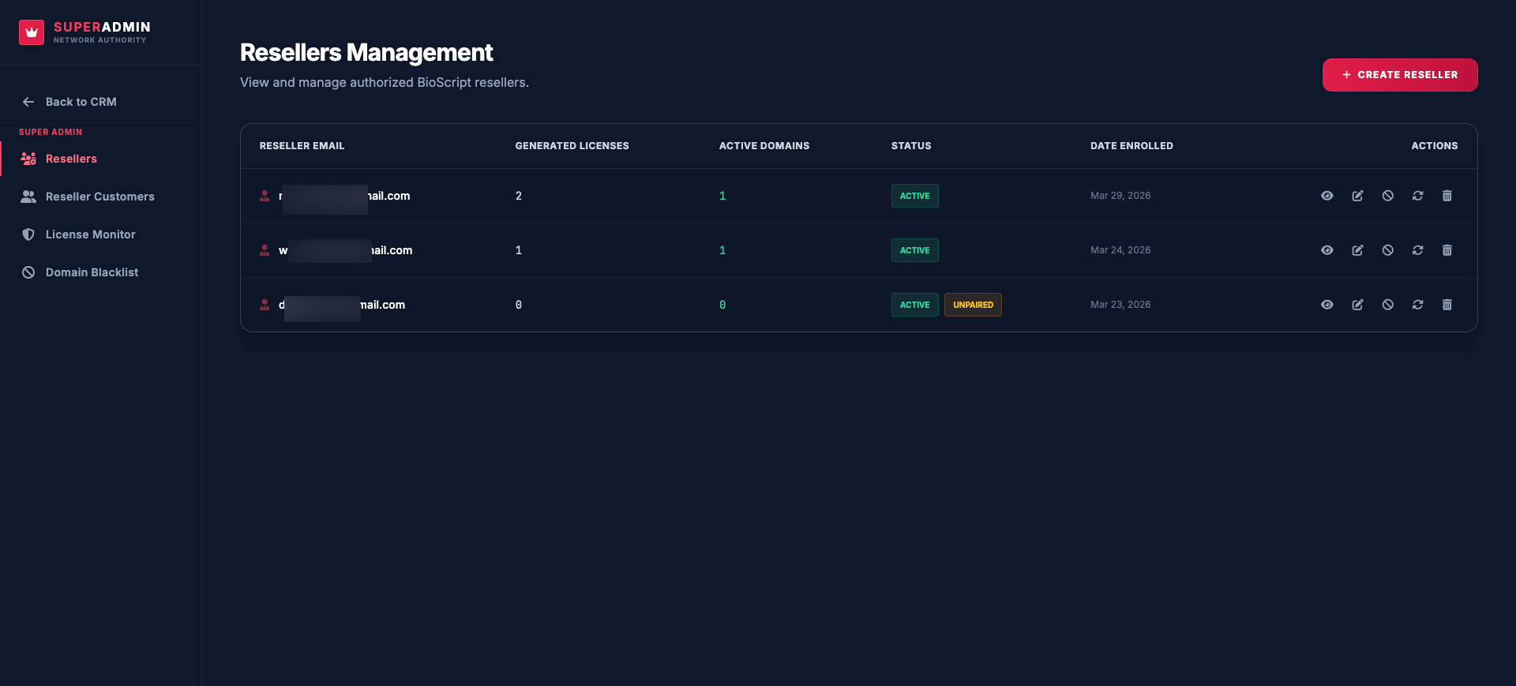This screenshot has width=1516, height=686.
Task: Open the Reseller Customers sidebar item
Action: pyautogui.click(x=101, y=197)
